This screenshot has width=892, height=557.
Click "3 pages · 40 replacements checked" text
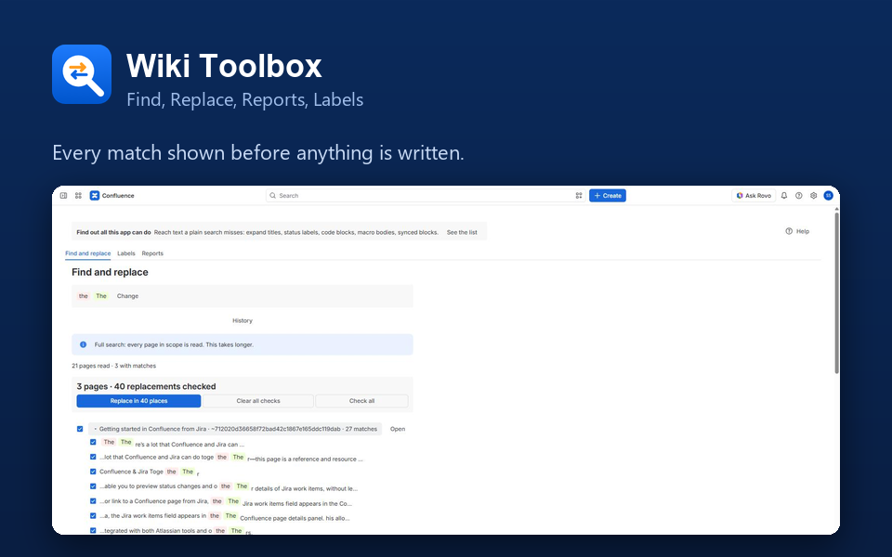146,386
